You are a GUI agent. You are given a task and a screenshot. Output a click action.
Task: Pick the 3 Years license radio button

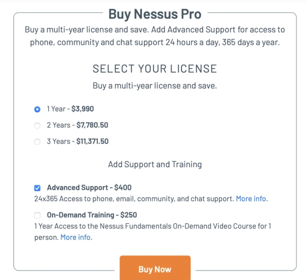click(x=37, y=142)
